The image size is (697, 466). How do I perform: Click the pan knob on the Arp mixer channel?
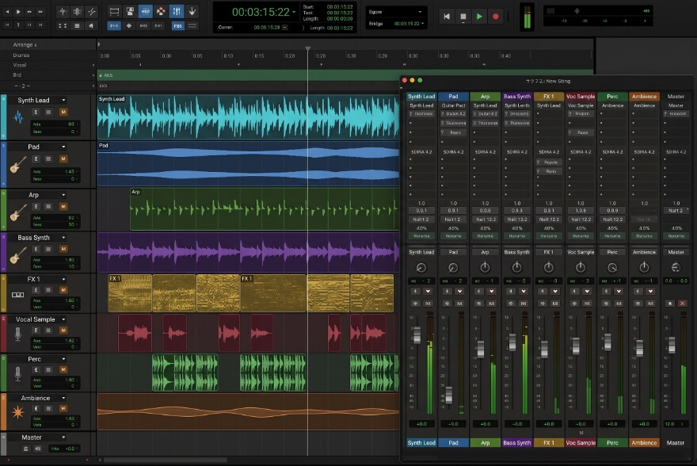tap(485, 267)
